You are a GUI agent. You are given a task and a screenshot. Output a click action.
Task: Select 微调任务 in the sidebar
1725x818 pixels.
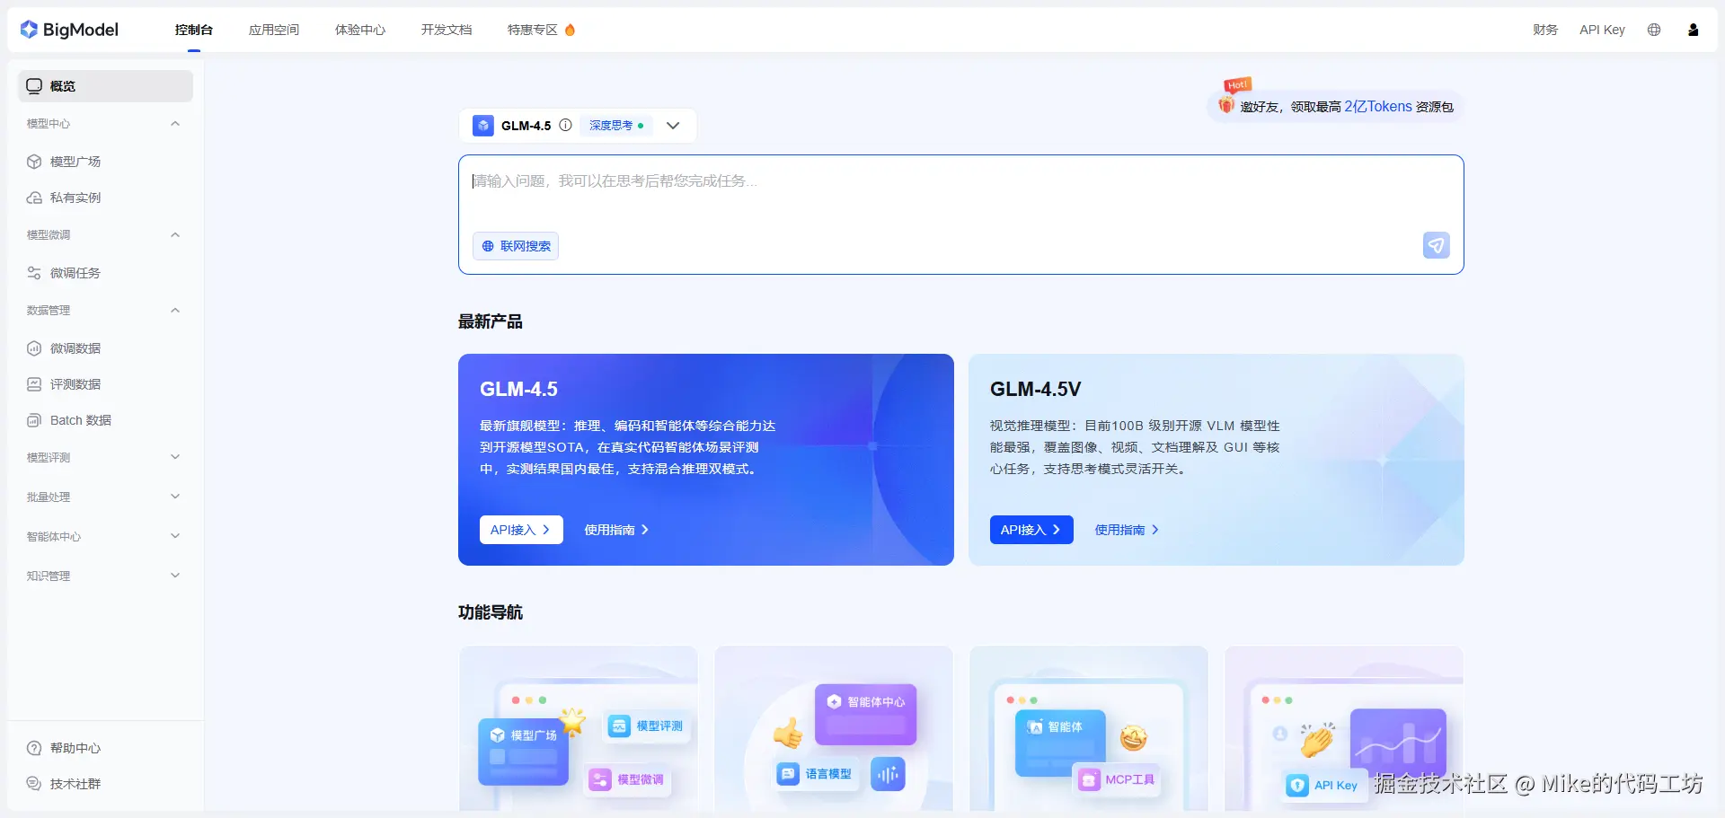105,273
